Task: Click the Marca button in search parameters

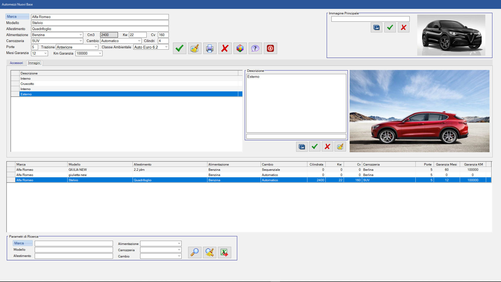Action: coord(23,243)
